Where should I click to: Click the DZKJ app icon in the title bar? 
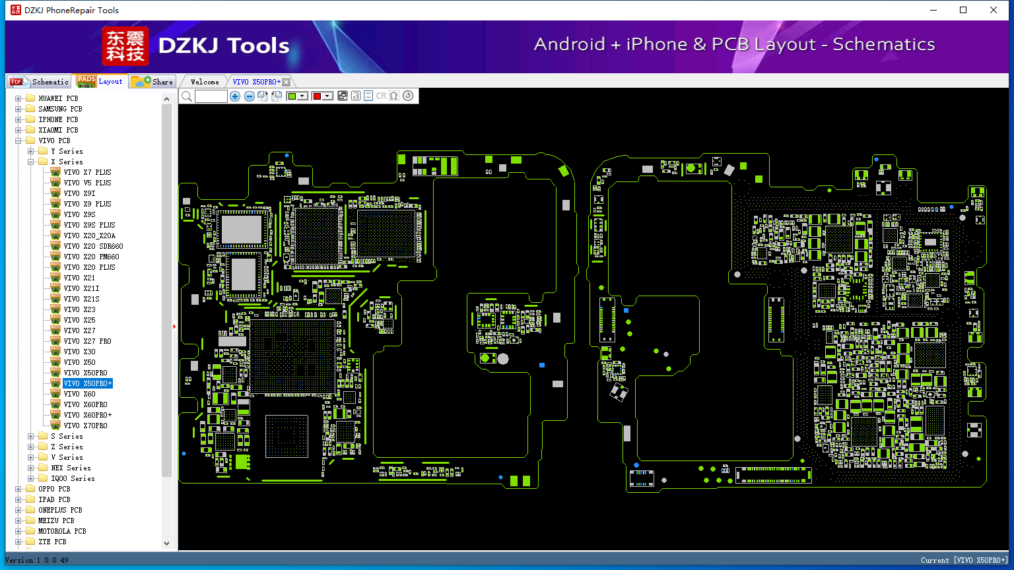click(x=16, y=10)
